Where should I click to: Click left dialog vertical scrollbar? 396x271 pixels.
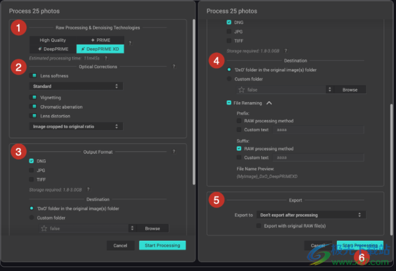coord(194,102)
